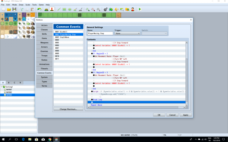Click the Change Maximum button
This screenshot has height=142, width=228.
click(68, 109)
